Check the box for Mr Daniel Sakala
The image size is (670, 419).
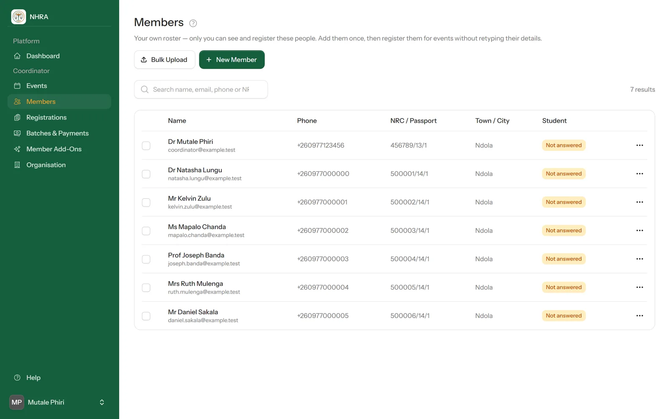146,316
